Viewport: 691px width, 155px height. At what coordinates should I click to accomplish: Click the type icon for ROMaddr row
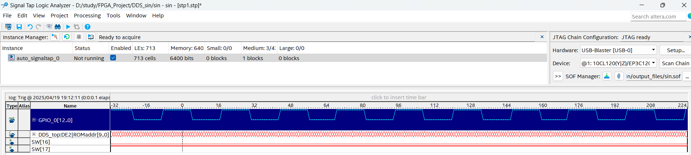pos(12,135)
